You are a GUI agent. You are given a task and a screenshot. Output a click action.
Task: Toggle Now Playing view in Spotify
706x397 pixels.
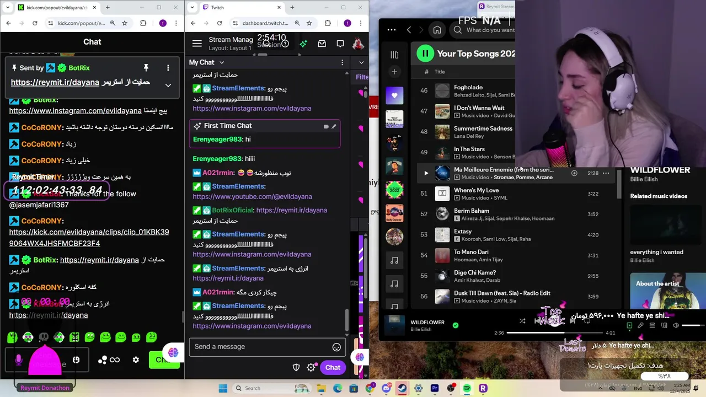(x=629, y=325)
